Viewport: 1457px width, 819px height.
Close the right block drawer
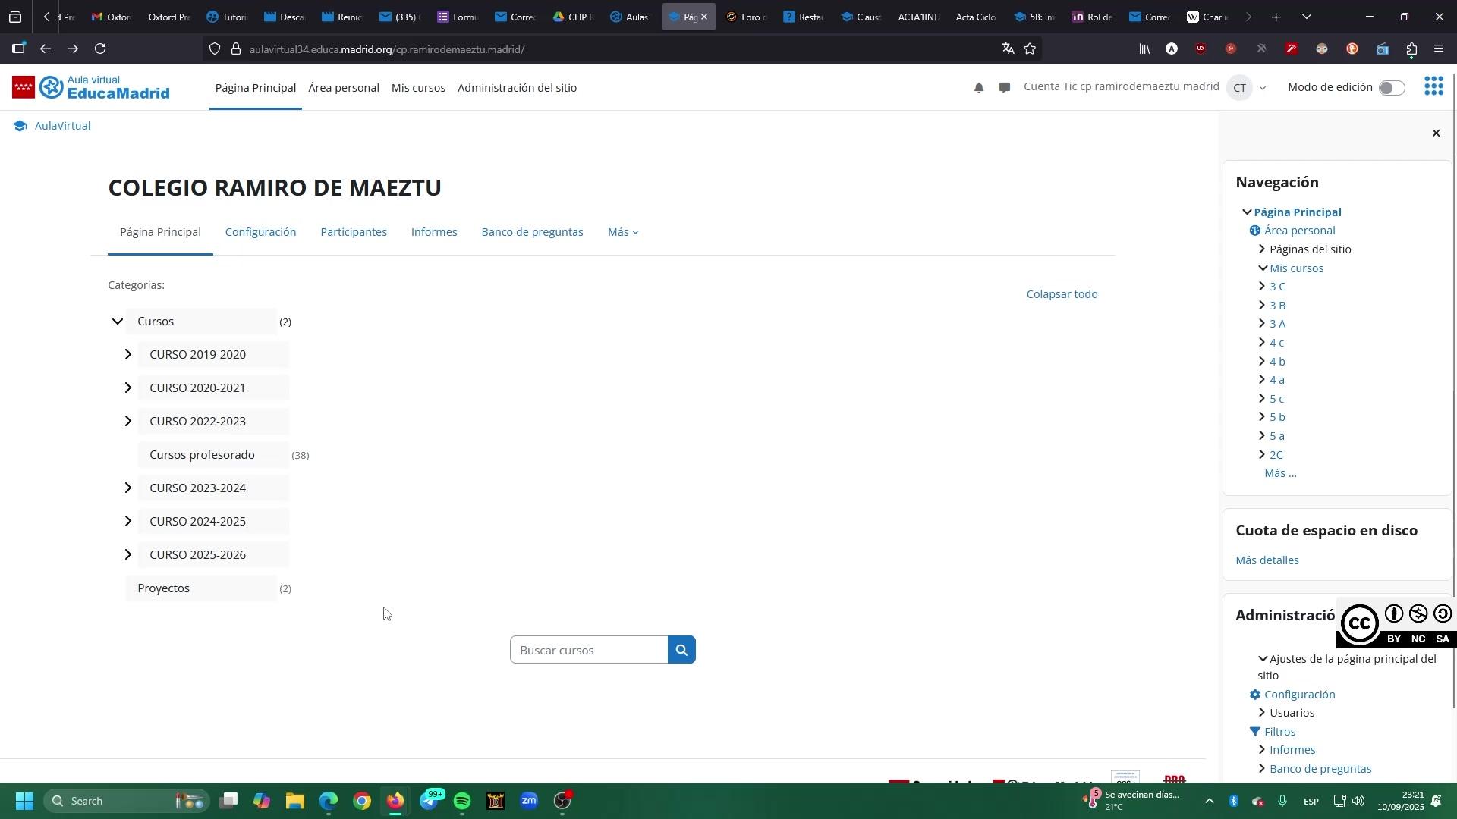[x=1436, y=133]
